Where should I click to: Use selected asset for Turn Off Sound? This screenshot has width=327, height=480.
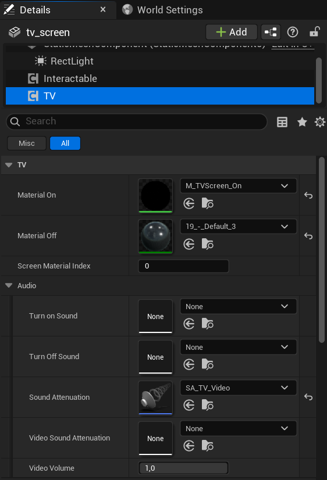(189, 364)
